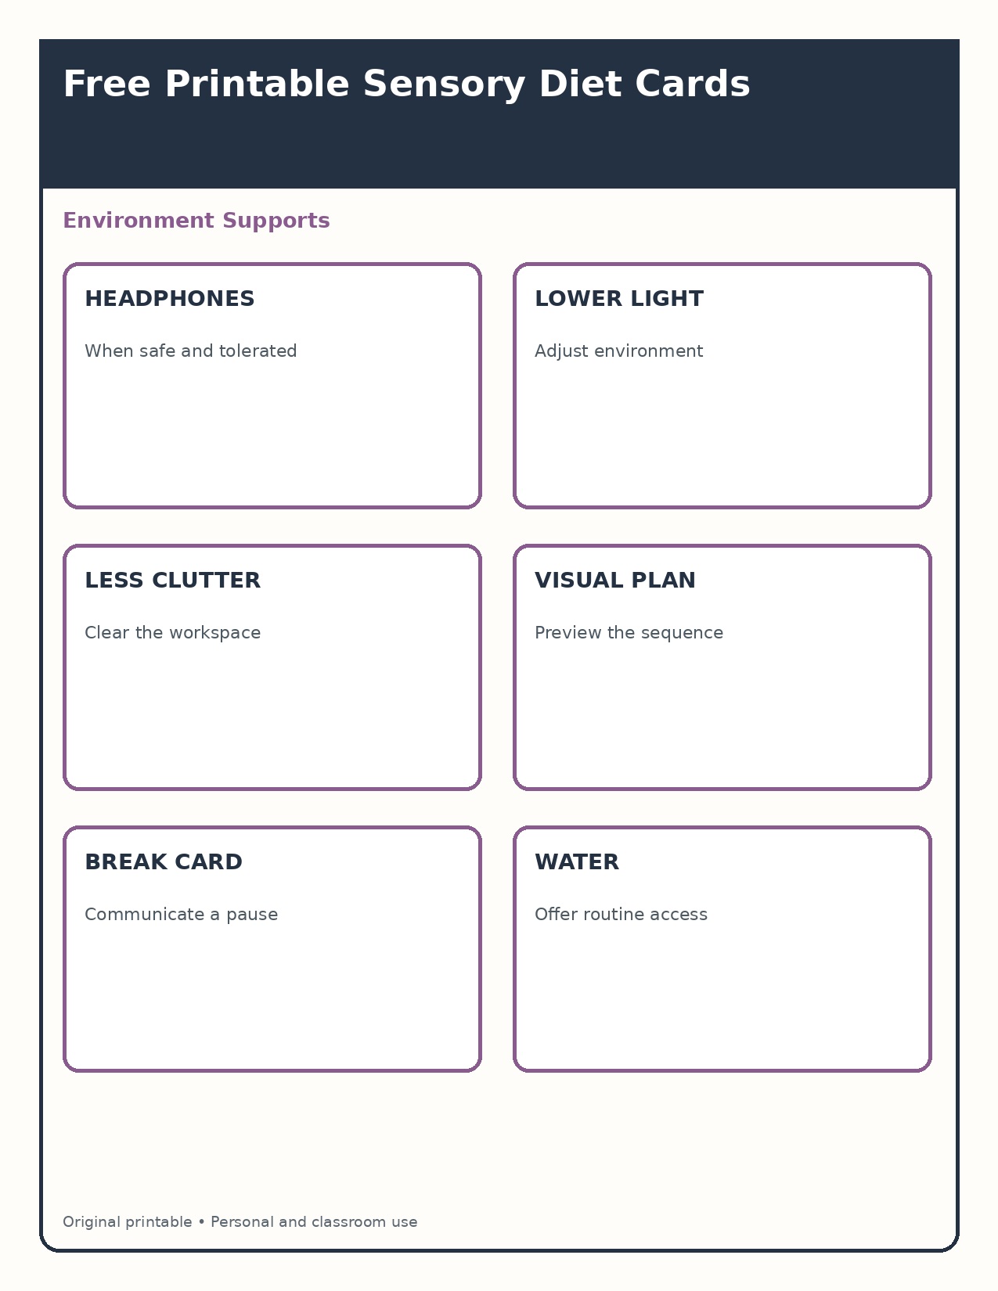
Task: Click the 'Adjust environment' description
Action: pos(619,351)
